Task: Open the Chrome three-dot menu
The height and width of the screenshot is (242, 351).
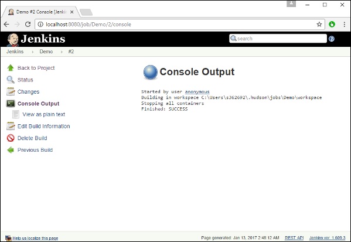Action: point(345,24)
